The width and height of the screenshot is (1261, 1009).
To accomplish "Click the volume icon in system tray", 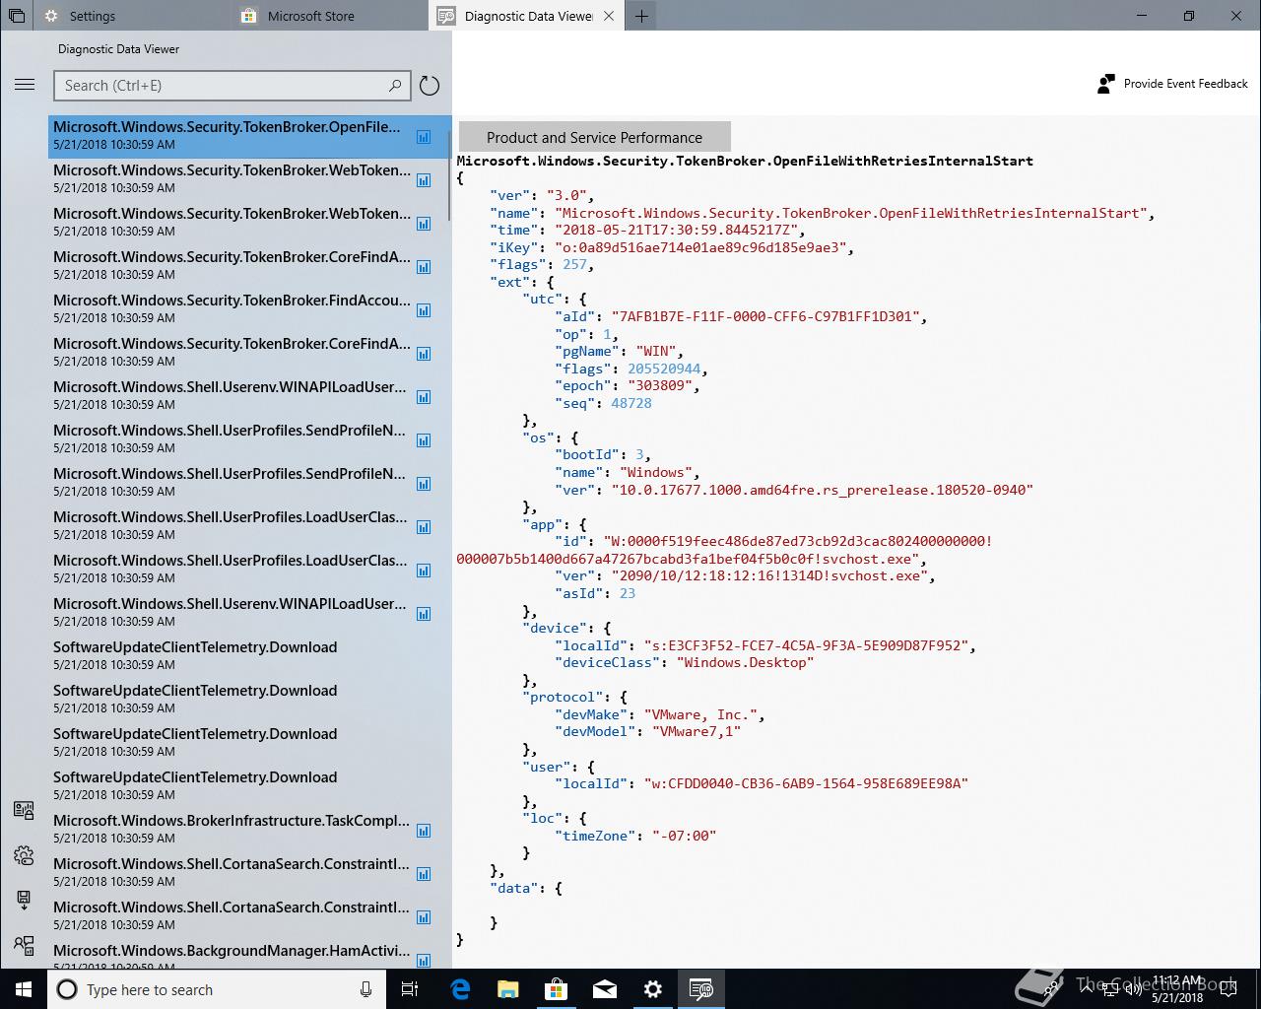I will 1134,989.
